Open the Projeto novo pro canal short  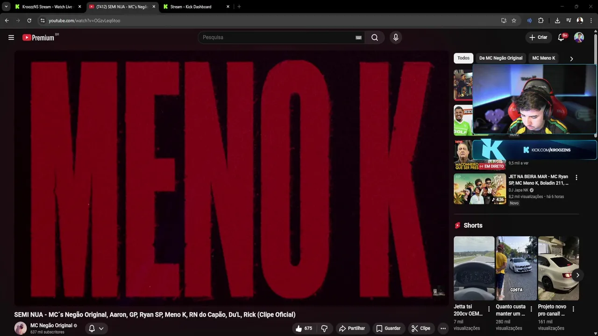pyautogui.click(x=558, y=268)
